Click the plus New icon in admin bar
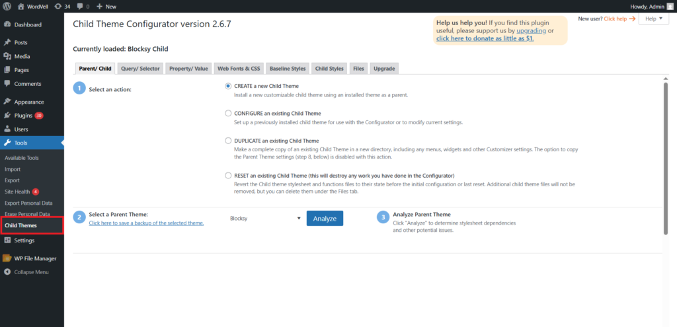Screen dimensions: 677x327 click(99, 6)
